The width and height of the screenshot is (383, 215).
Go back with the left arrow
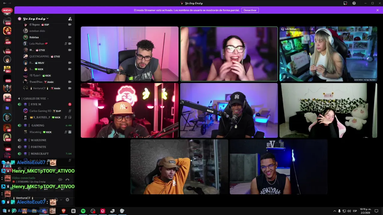point(4,3)
